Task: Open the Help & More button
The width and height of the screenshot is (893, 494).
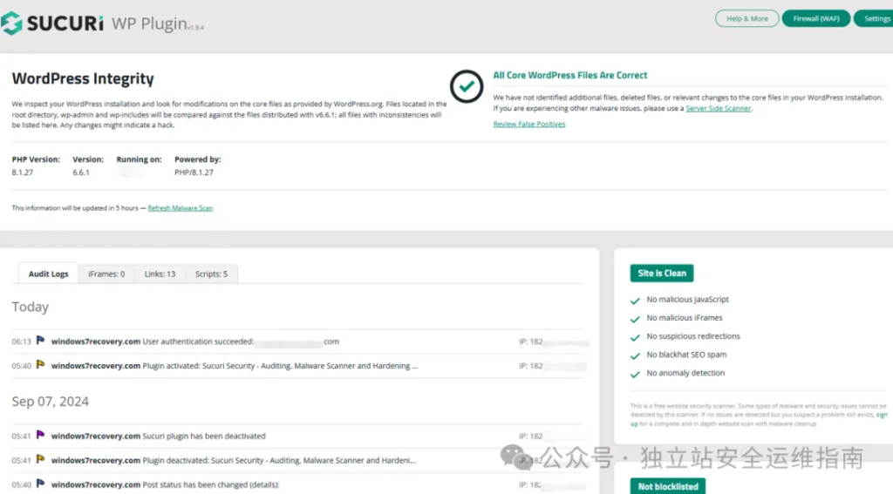Action: point(746,18)
